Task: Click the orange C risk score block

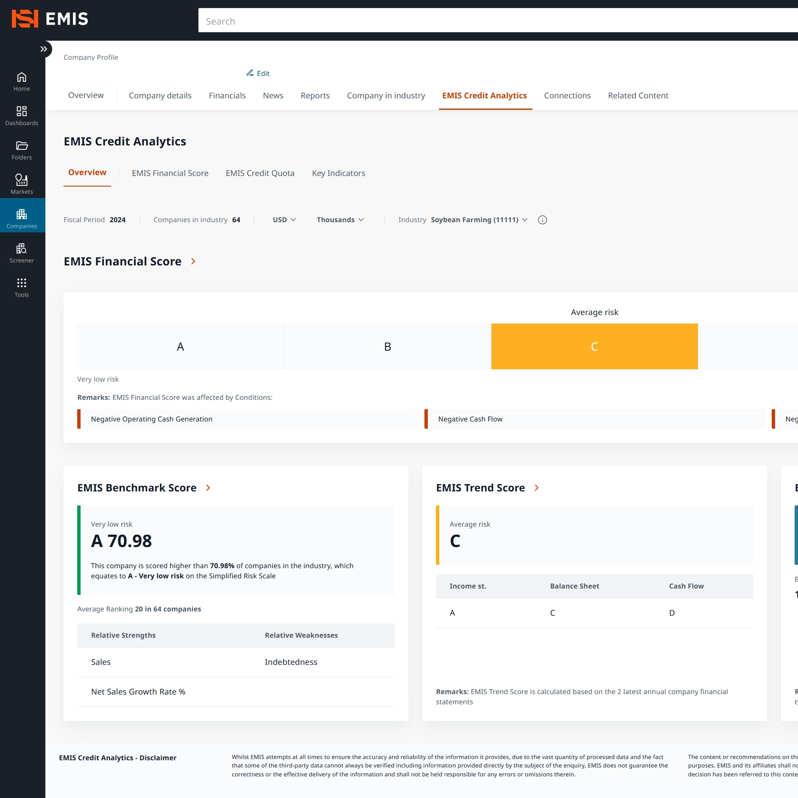Action: click(x=594, y=346)
